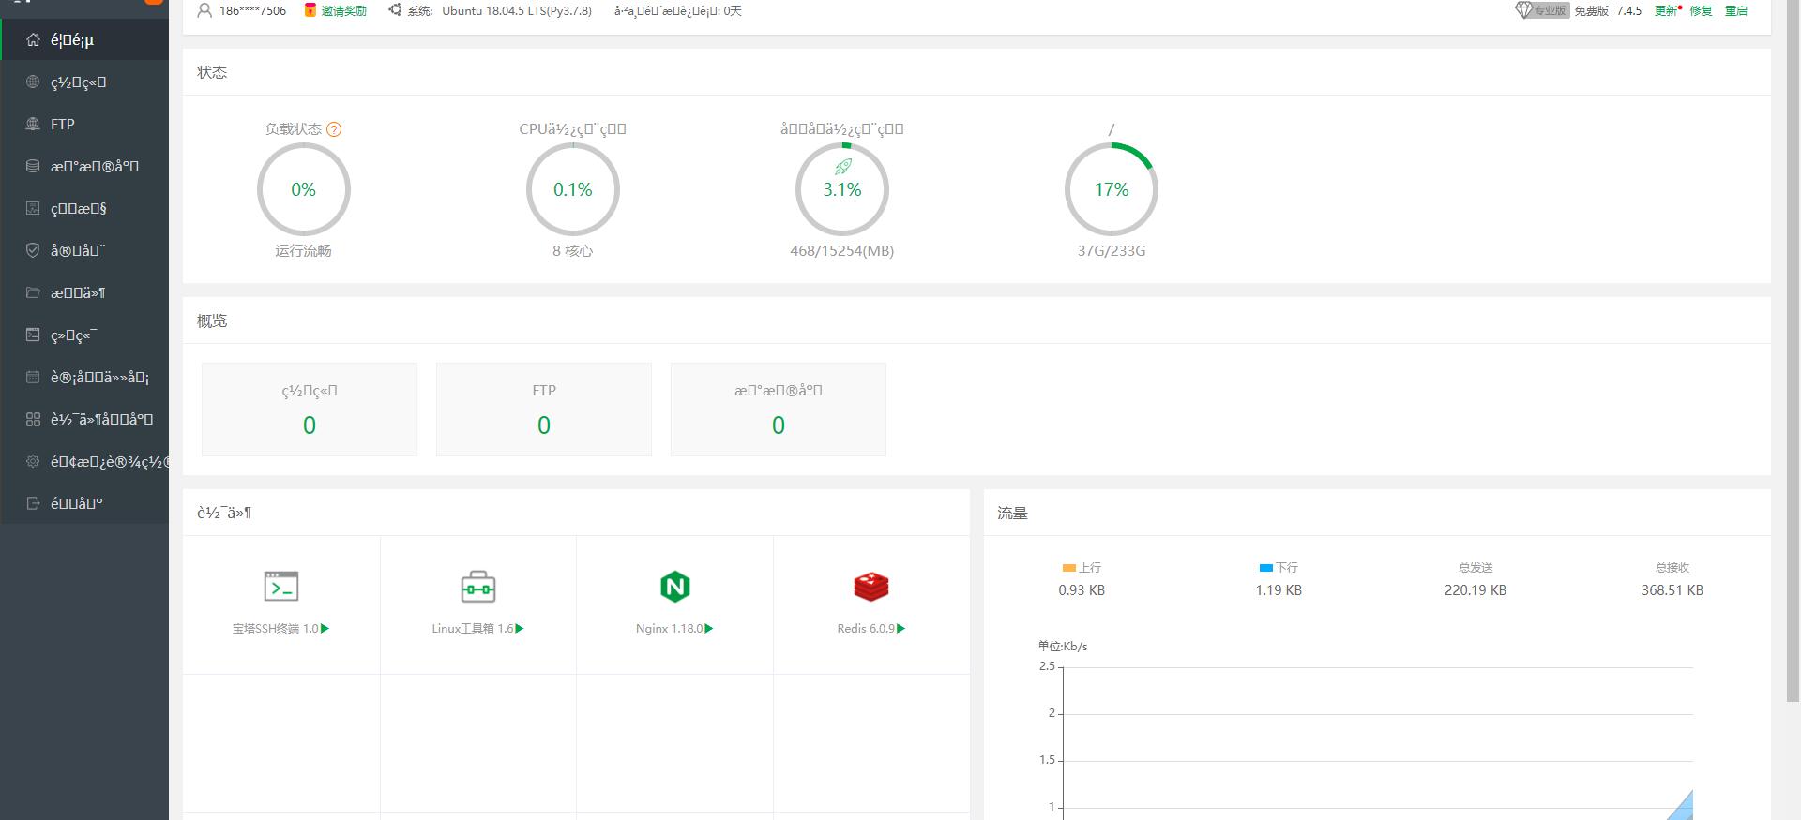1801x820 pixels.
Task: Click the account number 186****7506
Action: pyautogui.click(x=252, y=11)
